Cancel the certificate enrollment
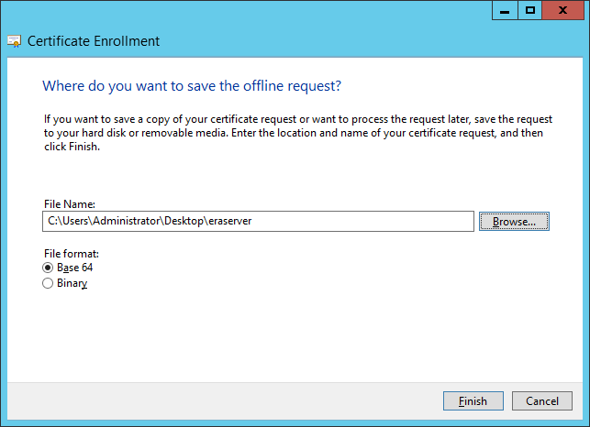Screen dimensions: 590x427 [542, 401]
